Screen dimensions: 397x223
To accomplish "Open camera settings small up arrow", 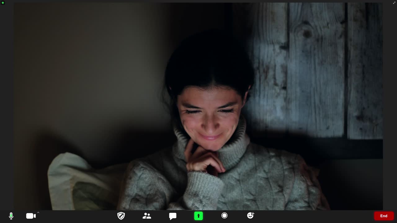I will click(x=38, y=212).
